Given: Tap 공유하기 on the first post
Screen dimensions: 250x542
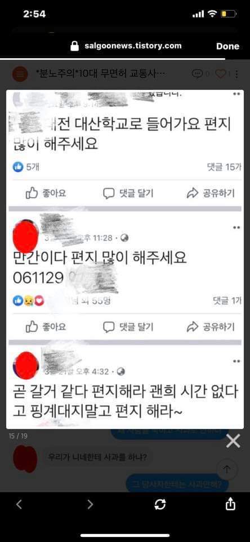Looking at the screenshot, I should click(211, 193).
